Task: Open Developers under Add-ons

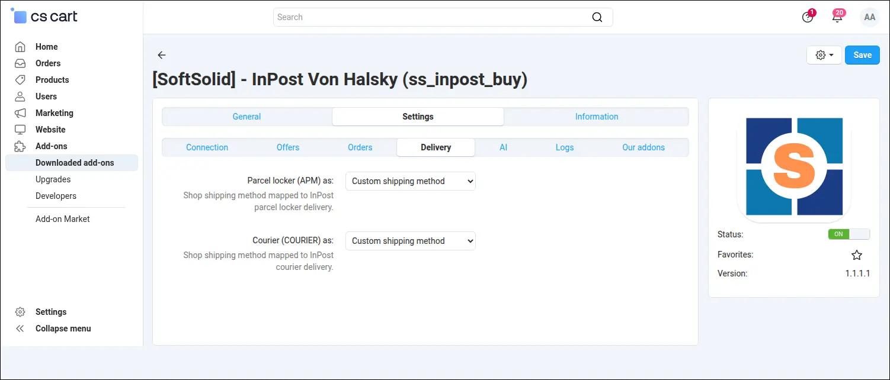Action: click(56, 196)
